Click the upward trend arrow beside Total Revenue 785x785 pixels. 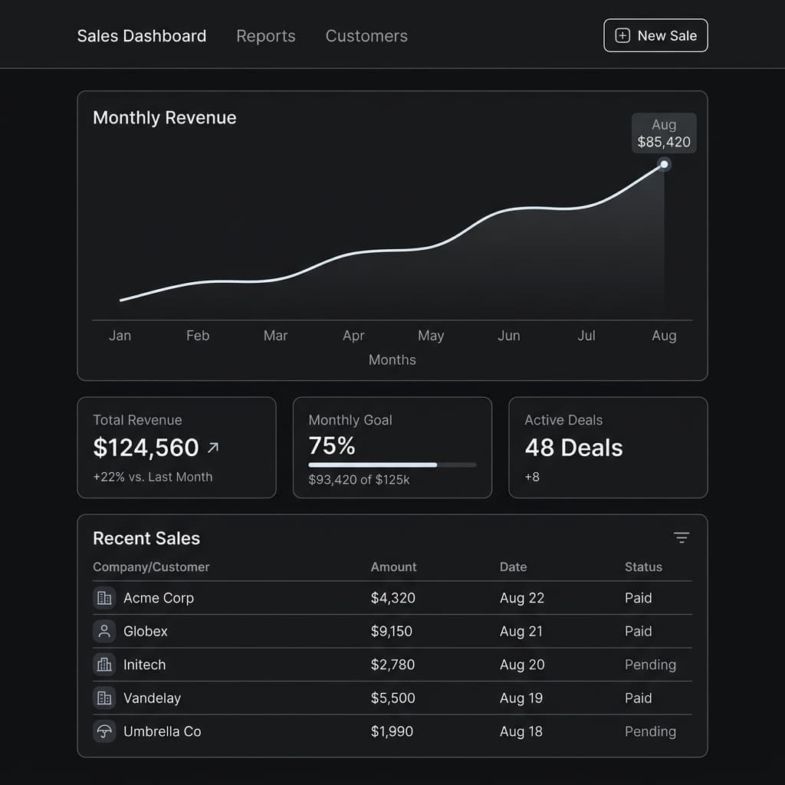213,445
